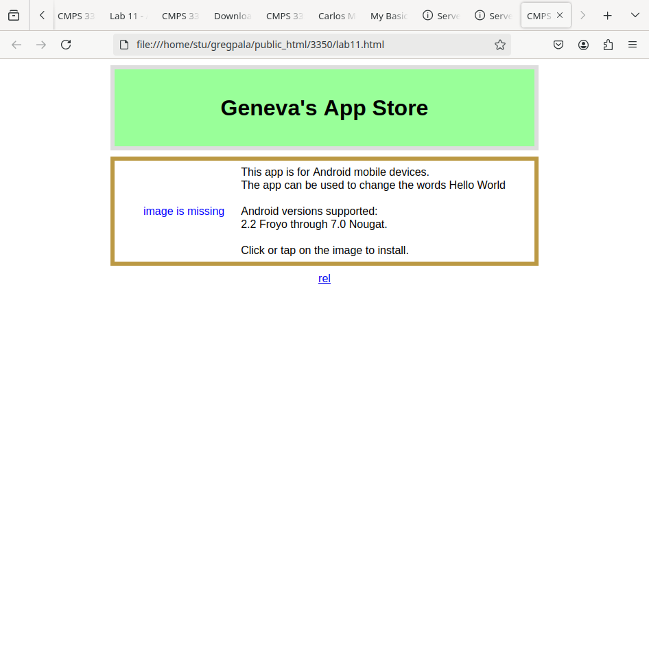Select the Carlos M tab

click(x=337, y=16)
